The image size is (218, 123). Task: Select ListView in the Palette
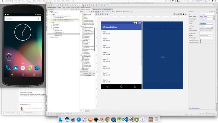(86, 43)
